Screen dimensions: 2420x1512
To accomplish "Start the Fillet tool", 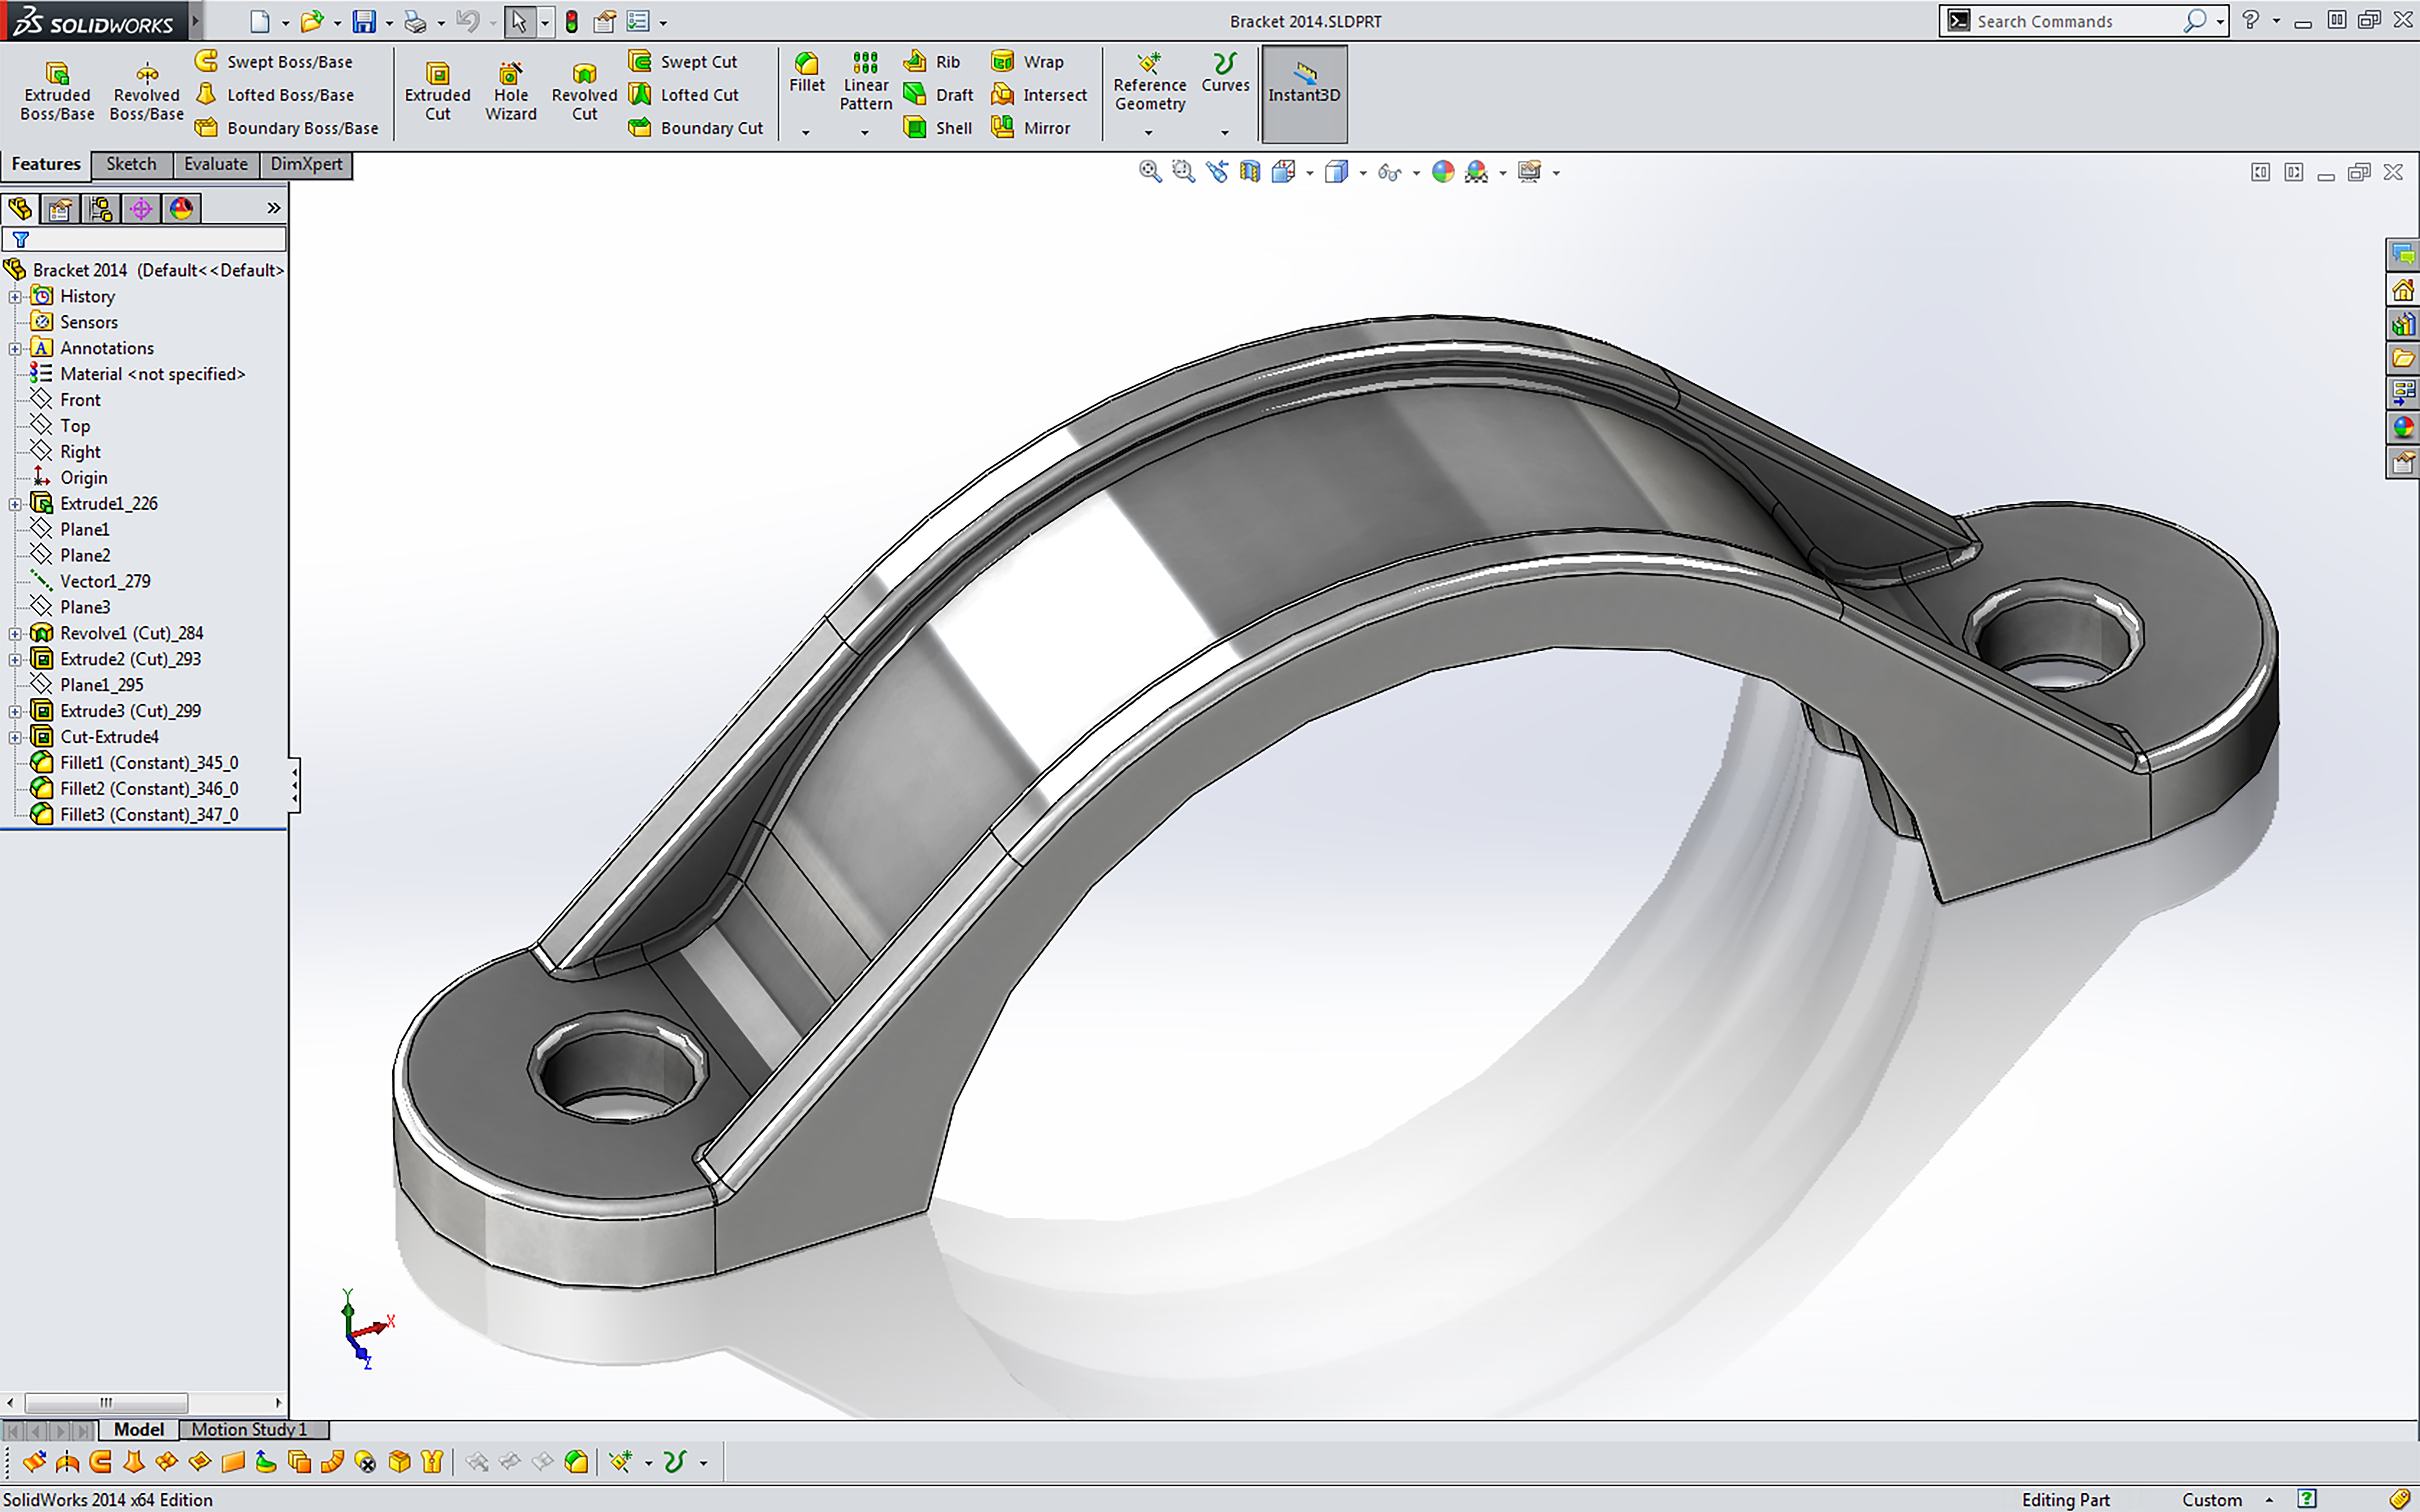I will coord(807,73).
